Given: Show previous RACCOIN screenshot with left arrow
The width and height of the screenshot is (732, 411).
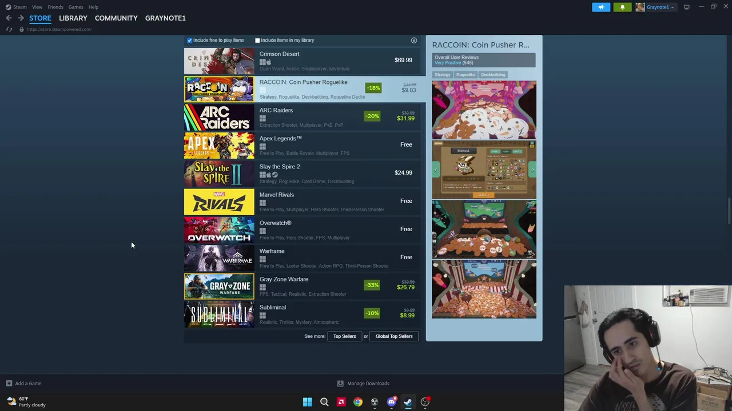Looking at the screenshot, I should click(436, 170).
